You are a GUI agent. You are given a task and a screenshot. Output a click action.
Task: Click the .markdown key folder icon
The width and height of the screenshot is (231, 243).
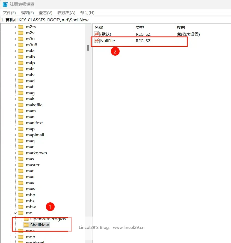click(21, 153)
